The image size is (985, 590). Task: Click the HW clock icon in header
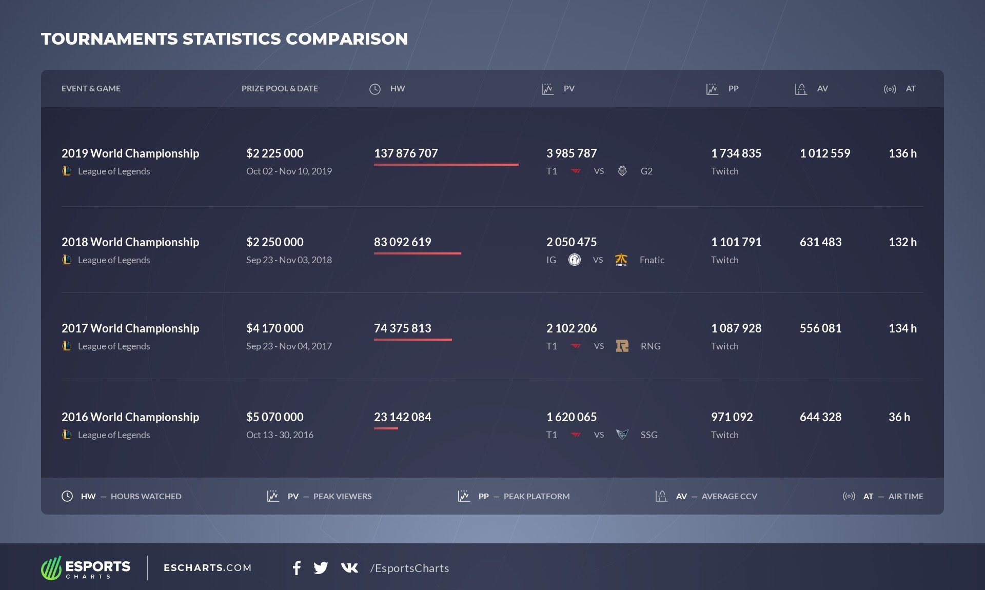coord(375,89)
